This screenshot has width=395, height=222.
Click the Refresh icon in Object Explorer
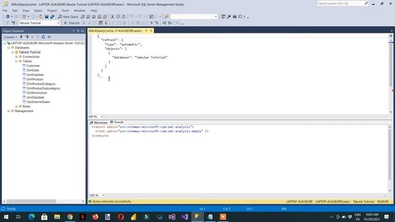tap(43, 37)
